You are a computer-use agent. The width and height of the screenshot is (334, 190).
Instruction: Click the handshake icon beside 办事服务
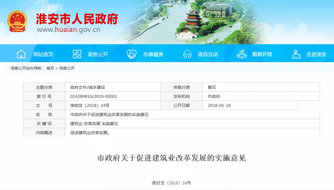coord(131,54)
